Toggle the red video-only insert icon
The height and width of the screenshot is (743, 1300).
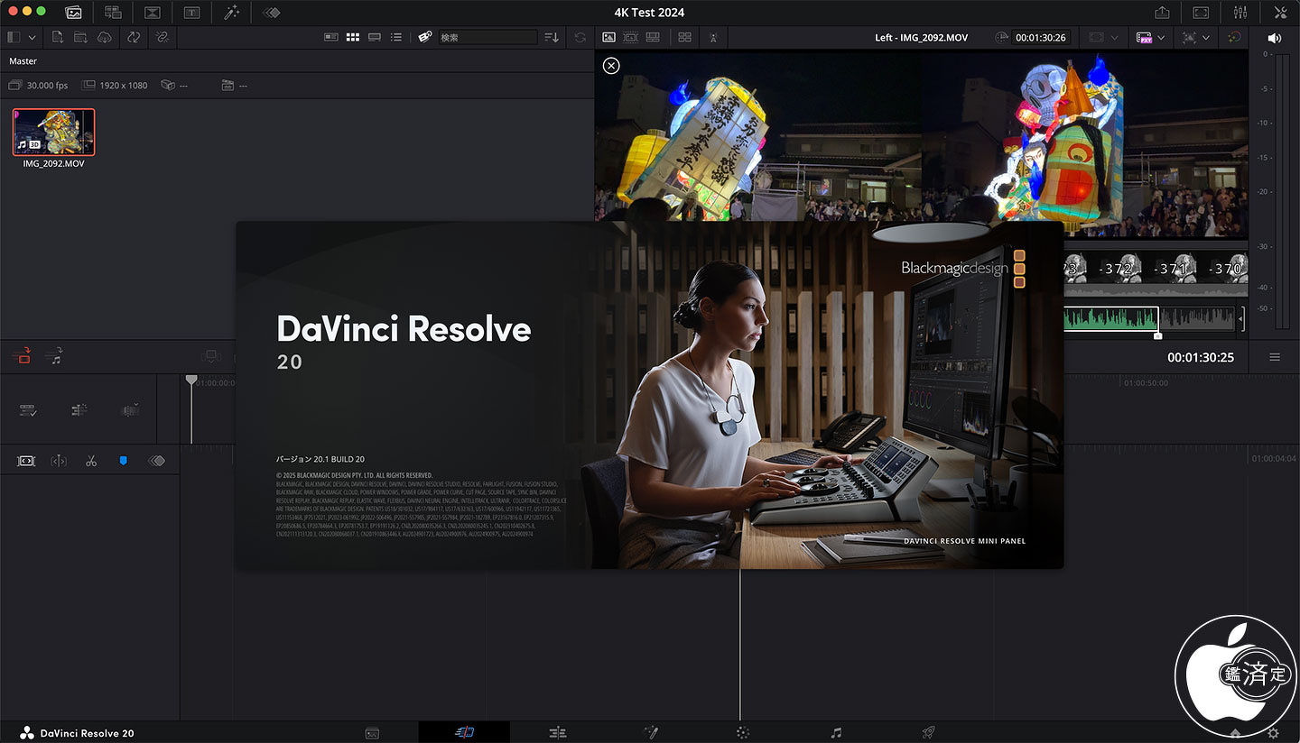pyautogui.click(x=23, y=357)
